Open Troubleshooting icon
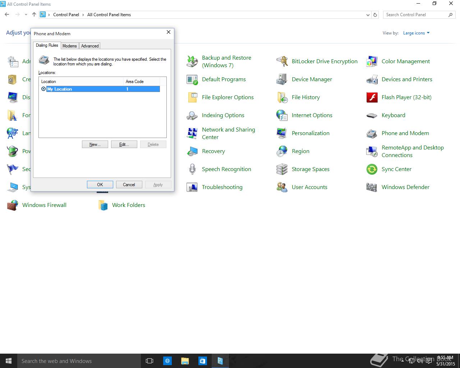 pos(192,187)
